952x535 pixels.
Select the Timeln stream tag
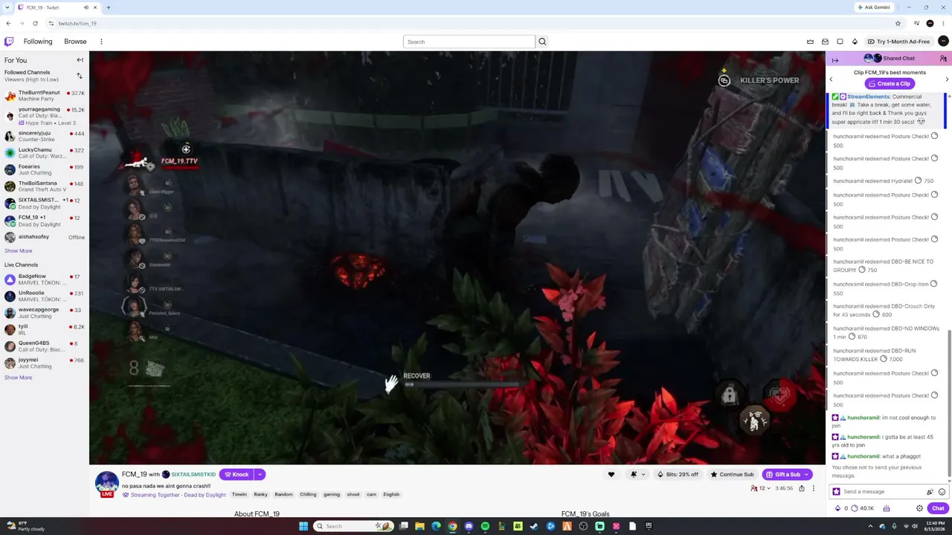[239, 494]
